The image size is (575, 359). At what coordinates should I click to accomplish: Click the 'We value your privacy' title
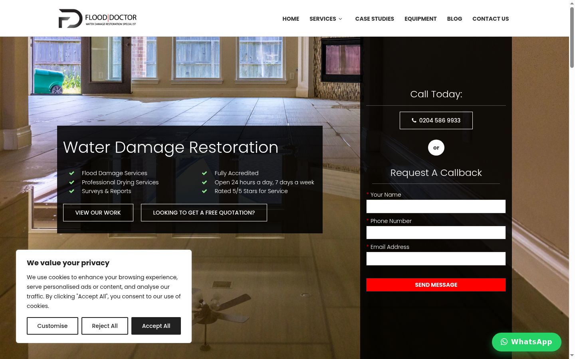point(68,263)
